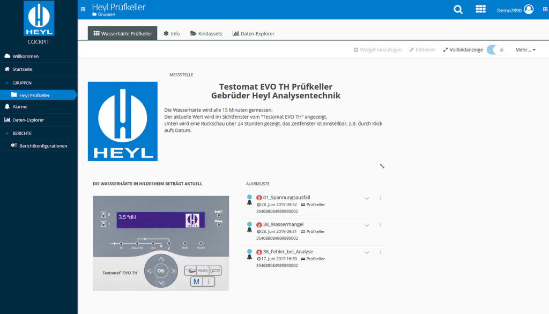Open the Mehr... dropdown menu
The width and height of the screenshot is (549, 314).
pos(525,50)
